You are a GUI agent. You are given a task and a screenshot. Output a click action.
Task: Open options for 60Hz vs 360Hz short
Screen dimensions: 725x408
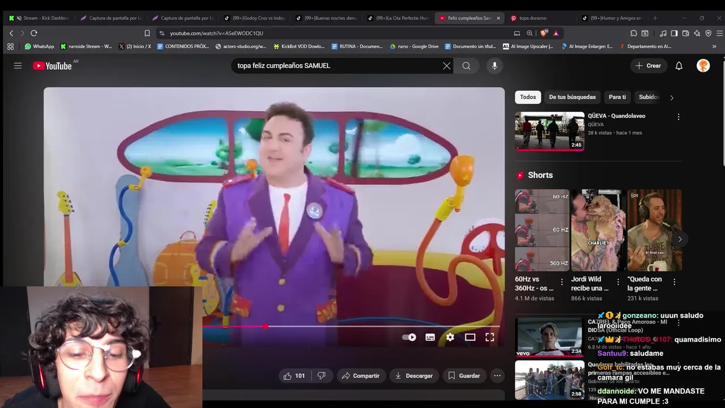(x=562, y=282)
